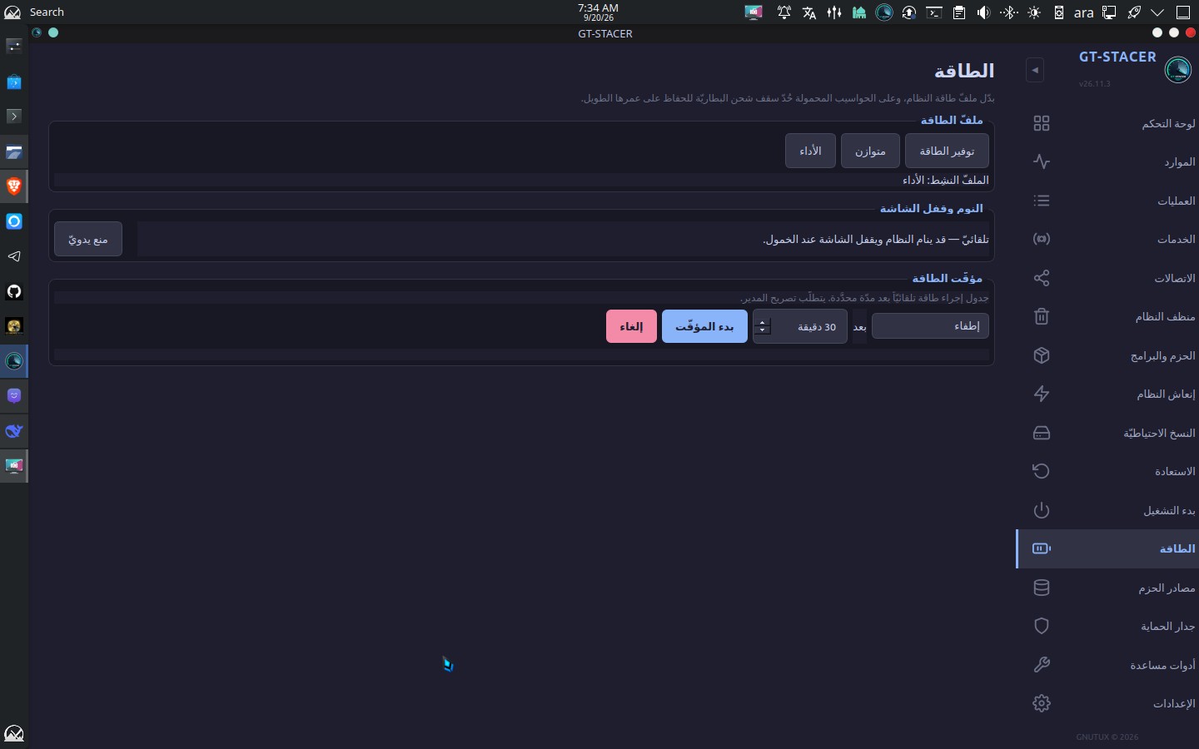Open the إطفاء power action dropdown
The height and width of the screenshot is (749, 1199).
(x=930, y=326)
